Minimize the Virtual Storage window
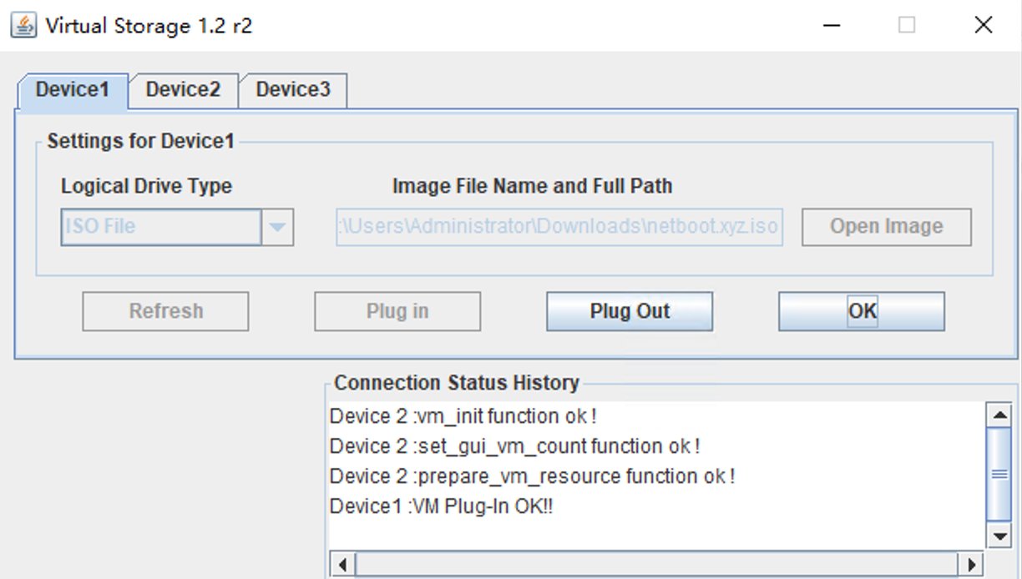The image size is (1022, 579). (x=831, y=25)
